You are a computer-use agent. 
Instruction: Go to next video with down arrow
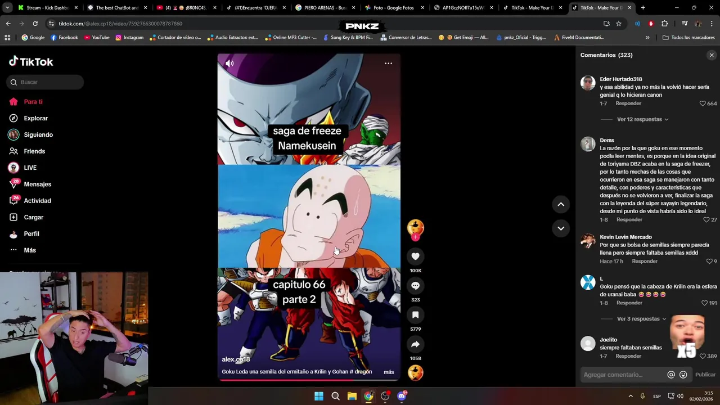(561, 228)
